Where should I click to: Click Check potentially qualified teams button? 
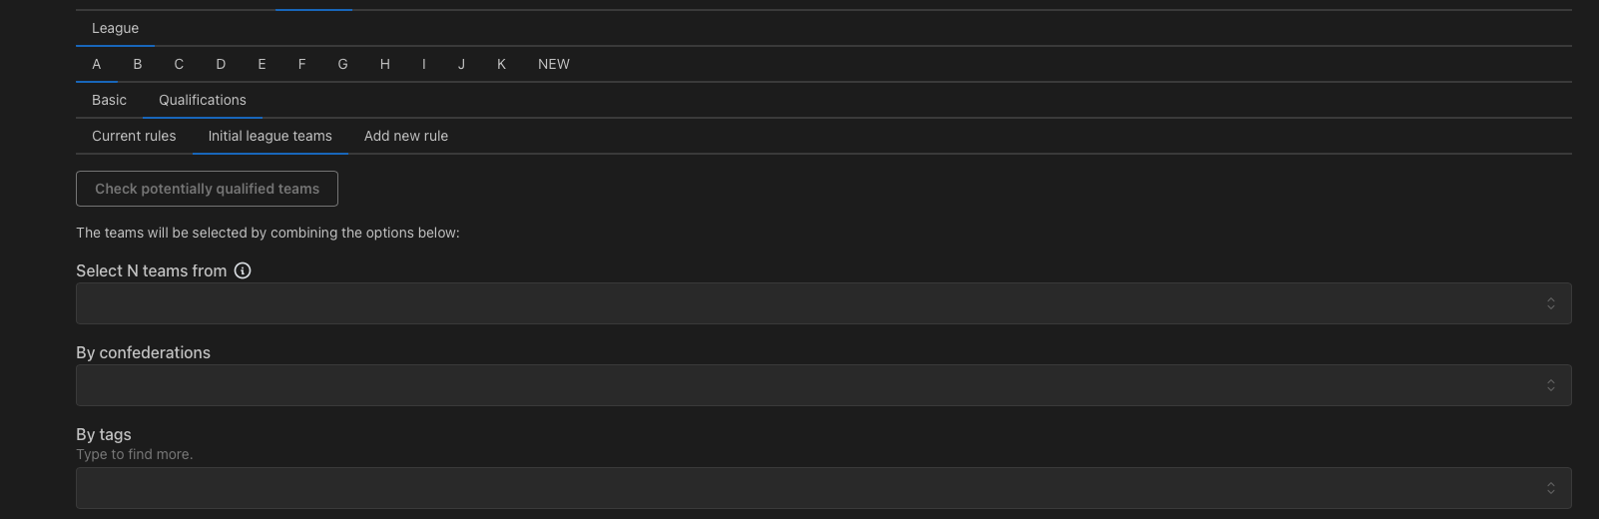pyautogui.click(x=207, y=189)
